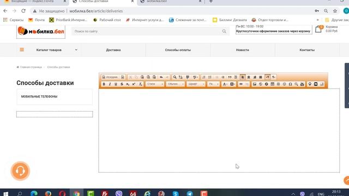The image size is (349, 196).
Task: Clear formatting with Remove Format icon
Action: [141, 84]
